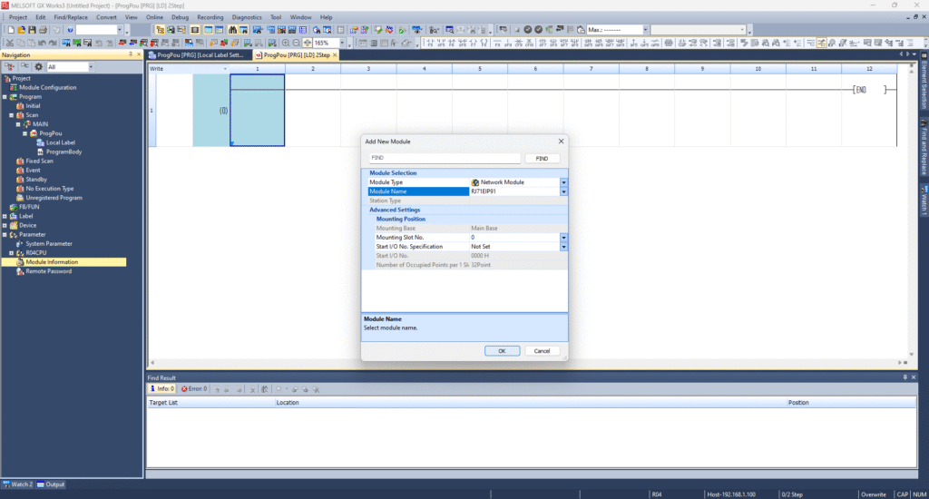
Task: Click Cancel in Add New Module dialog
Action: point(542,351)
